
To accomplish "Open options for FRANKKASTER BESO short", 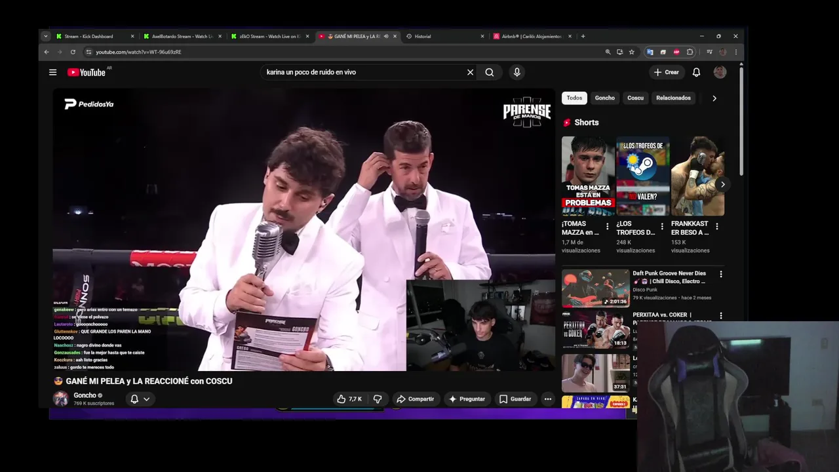I will [717, 226].
